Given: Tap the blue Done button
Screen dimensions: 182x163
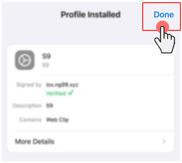Looking at the screenshot, I should [164, 14].
